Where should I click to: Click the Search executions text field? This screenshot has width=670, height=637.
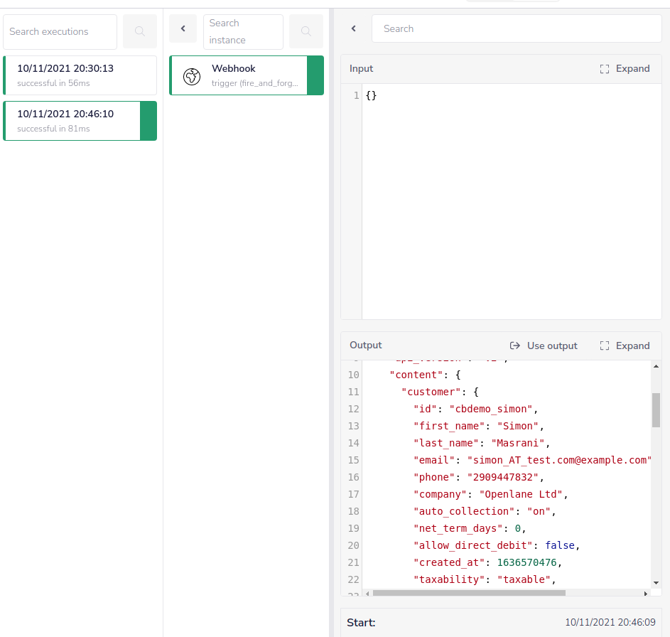60,31
